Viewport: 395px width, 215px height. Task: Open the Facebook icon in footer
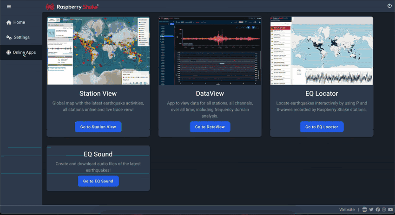(x=377, y=210)
